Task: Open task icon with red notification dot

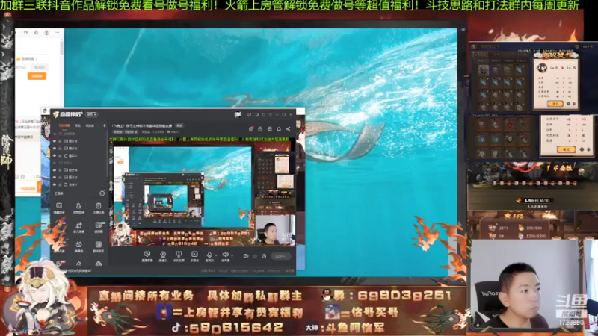Action: tap(251, 129)
